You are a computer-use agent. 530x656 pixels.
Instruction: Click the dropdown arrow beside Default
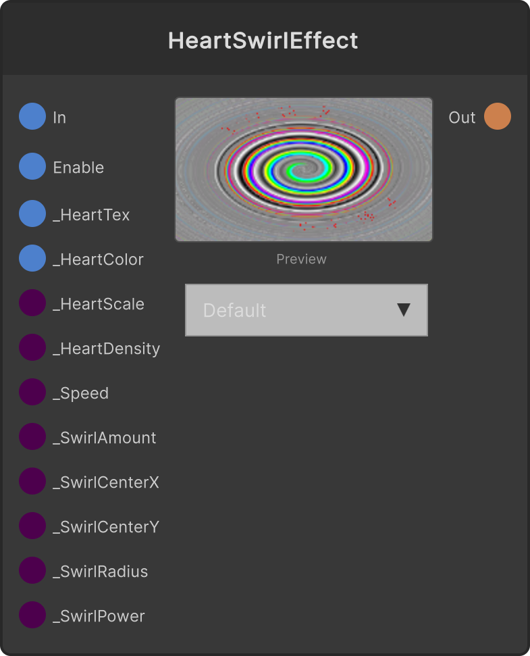pos(403,310)
